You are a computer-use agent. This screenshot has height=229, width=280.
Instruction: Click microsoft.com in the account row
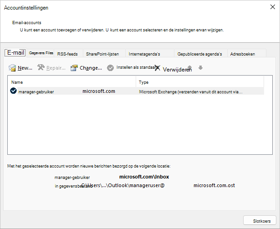(x=99, y=91)
